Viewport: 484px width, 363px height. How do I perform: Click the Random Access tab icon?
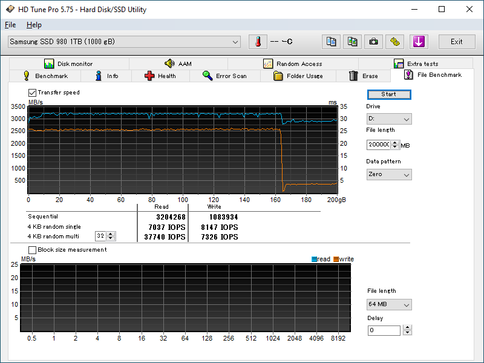tap(267, 64)
